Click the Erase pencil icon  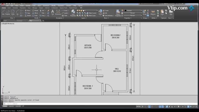(48, 11)
